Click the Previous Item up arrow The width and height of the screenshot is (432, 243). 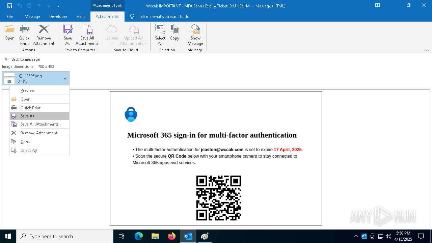39,6
